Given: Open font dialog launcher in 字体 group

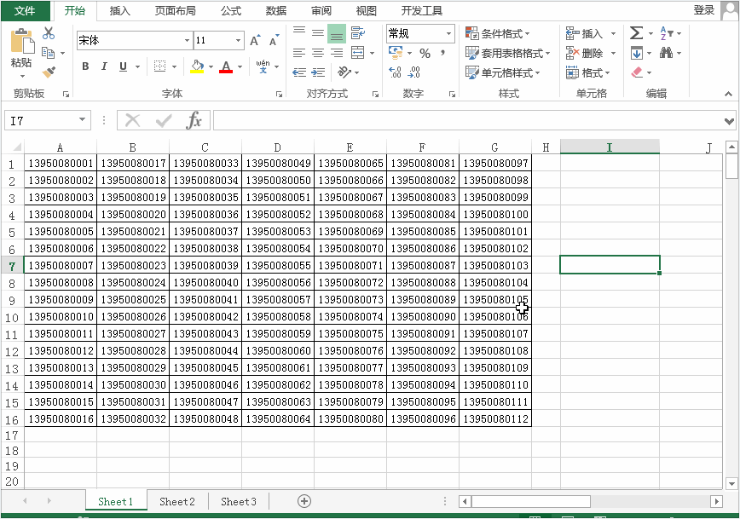Looking at the screenshot, I should coord(279,95).
